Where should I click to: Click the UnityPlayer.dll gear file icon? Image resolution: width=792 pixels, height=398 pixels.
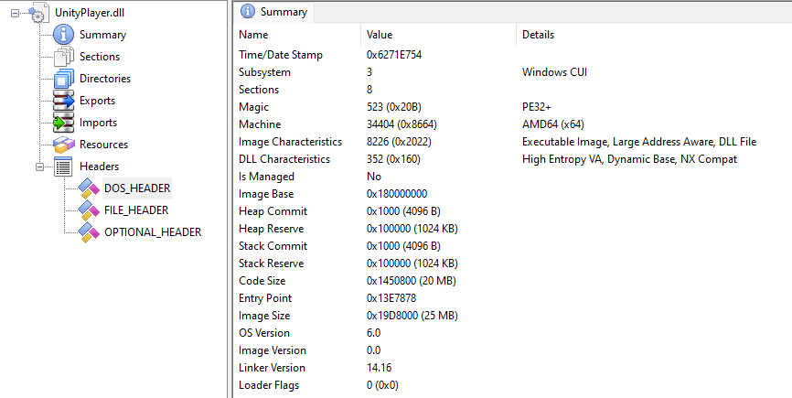tap(37, 13)
